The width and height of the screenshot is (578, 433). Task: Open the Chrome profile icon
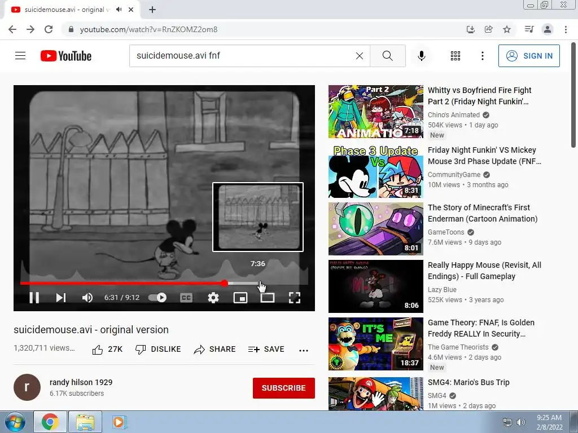[548, 29]
